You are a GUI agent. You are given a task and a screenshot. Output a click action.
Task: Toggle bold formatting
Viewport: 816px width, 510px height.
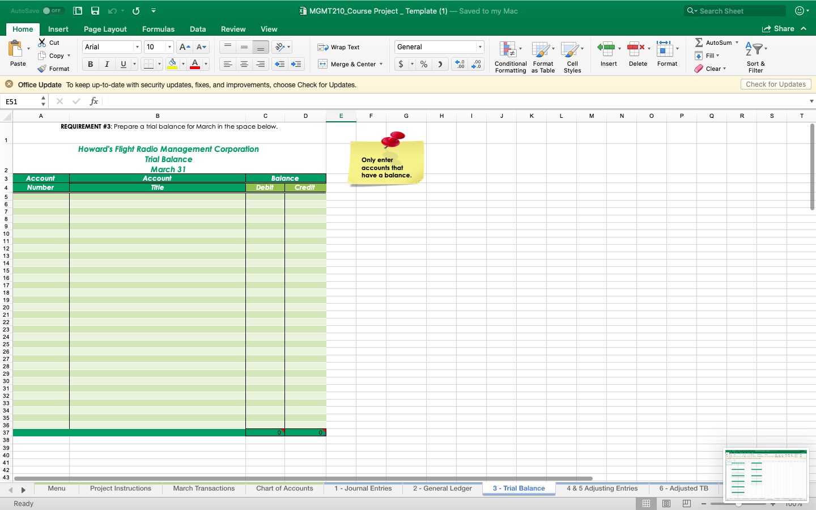90,64
